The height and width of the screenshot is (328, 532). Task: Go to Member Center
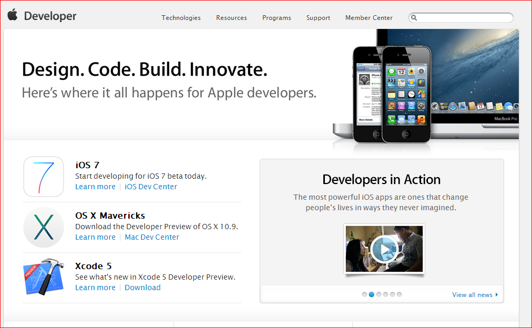(x=369, y=18)
